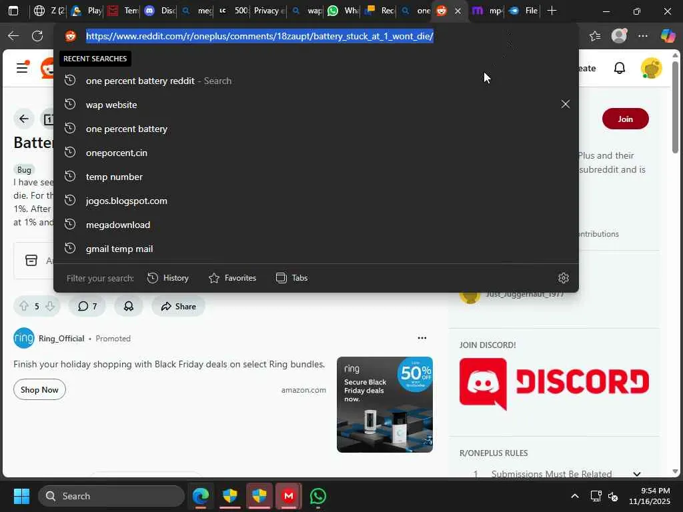Open the browser profile avatar
The width and height of the screenshot is (683, 512).
[x=619, y=36]
